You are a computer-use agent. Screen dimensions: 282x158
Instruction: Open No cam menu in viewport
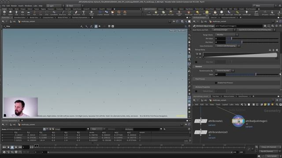182,31
